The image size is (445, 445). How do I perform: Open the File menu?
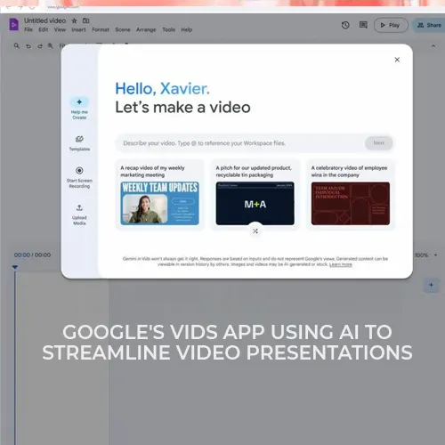[28, 29]
